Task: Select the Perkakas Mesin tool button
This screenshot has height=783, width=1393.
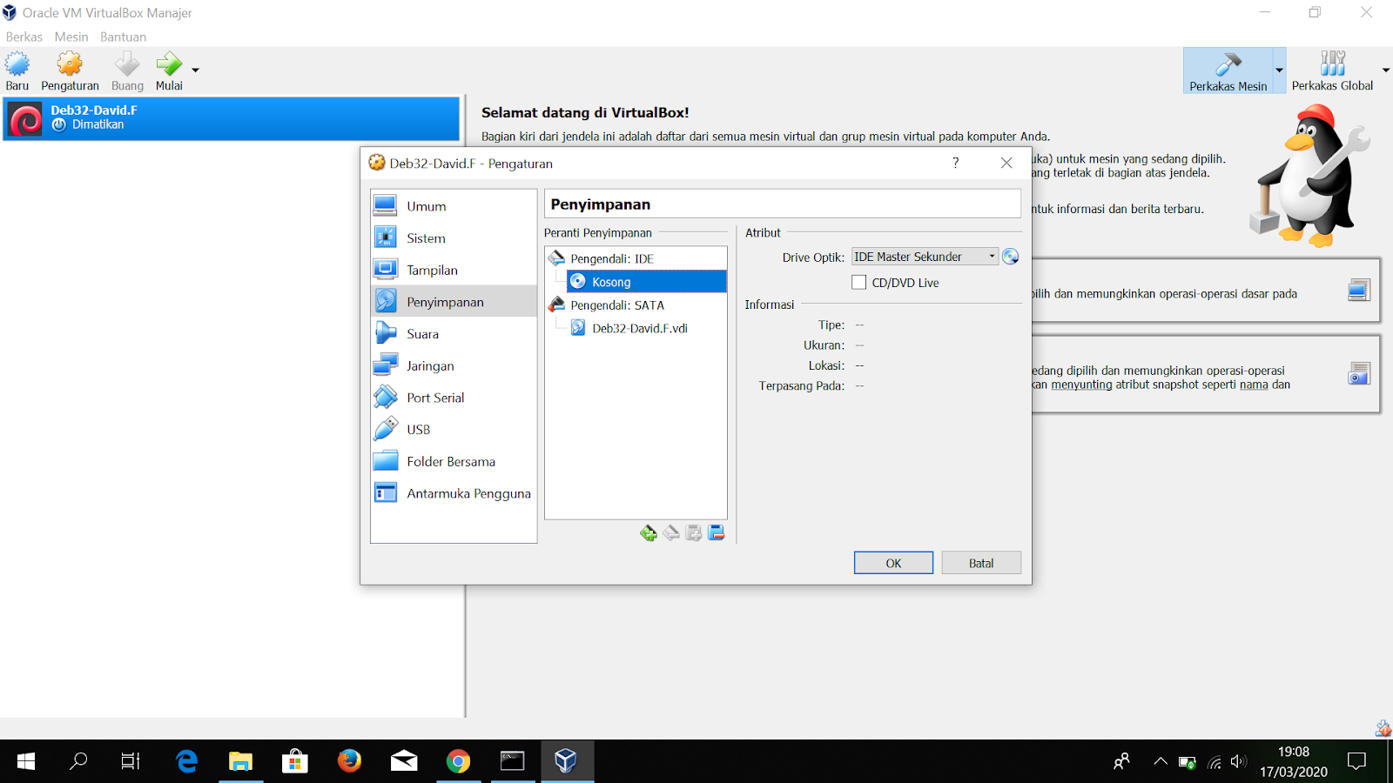Action: click(1228, 70)
